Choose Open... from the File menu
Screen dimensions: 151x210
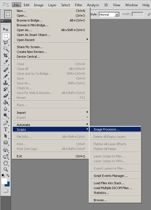[51, 16]
